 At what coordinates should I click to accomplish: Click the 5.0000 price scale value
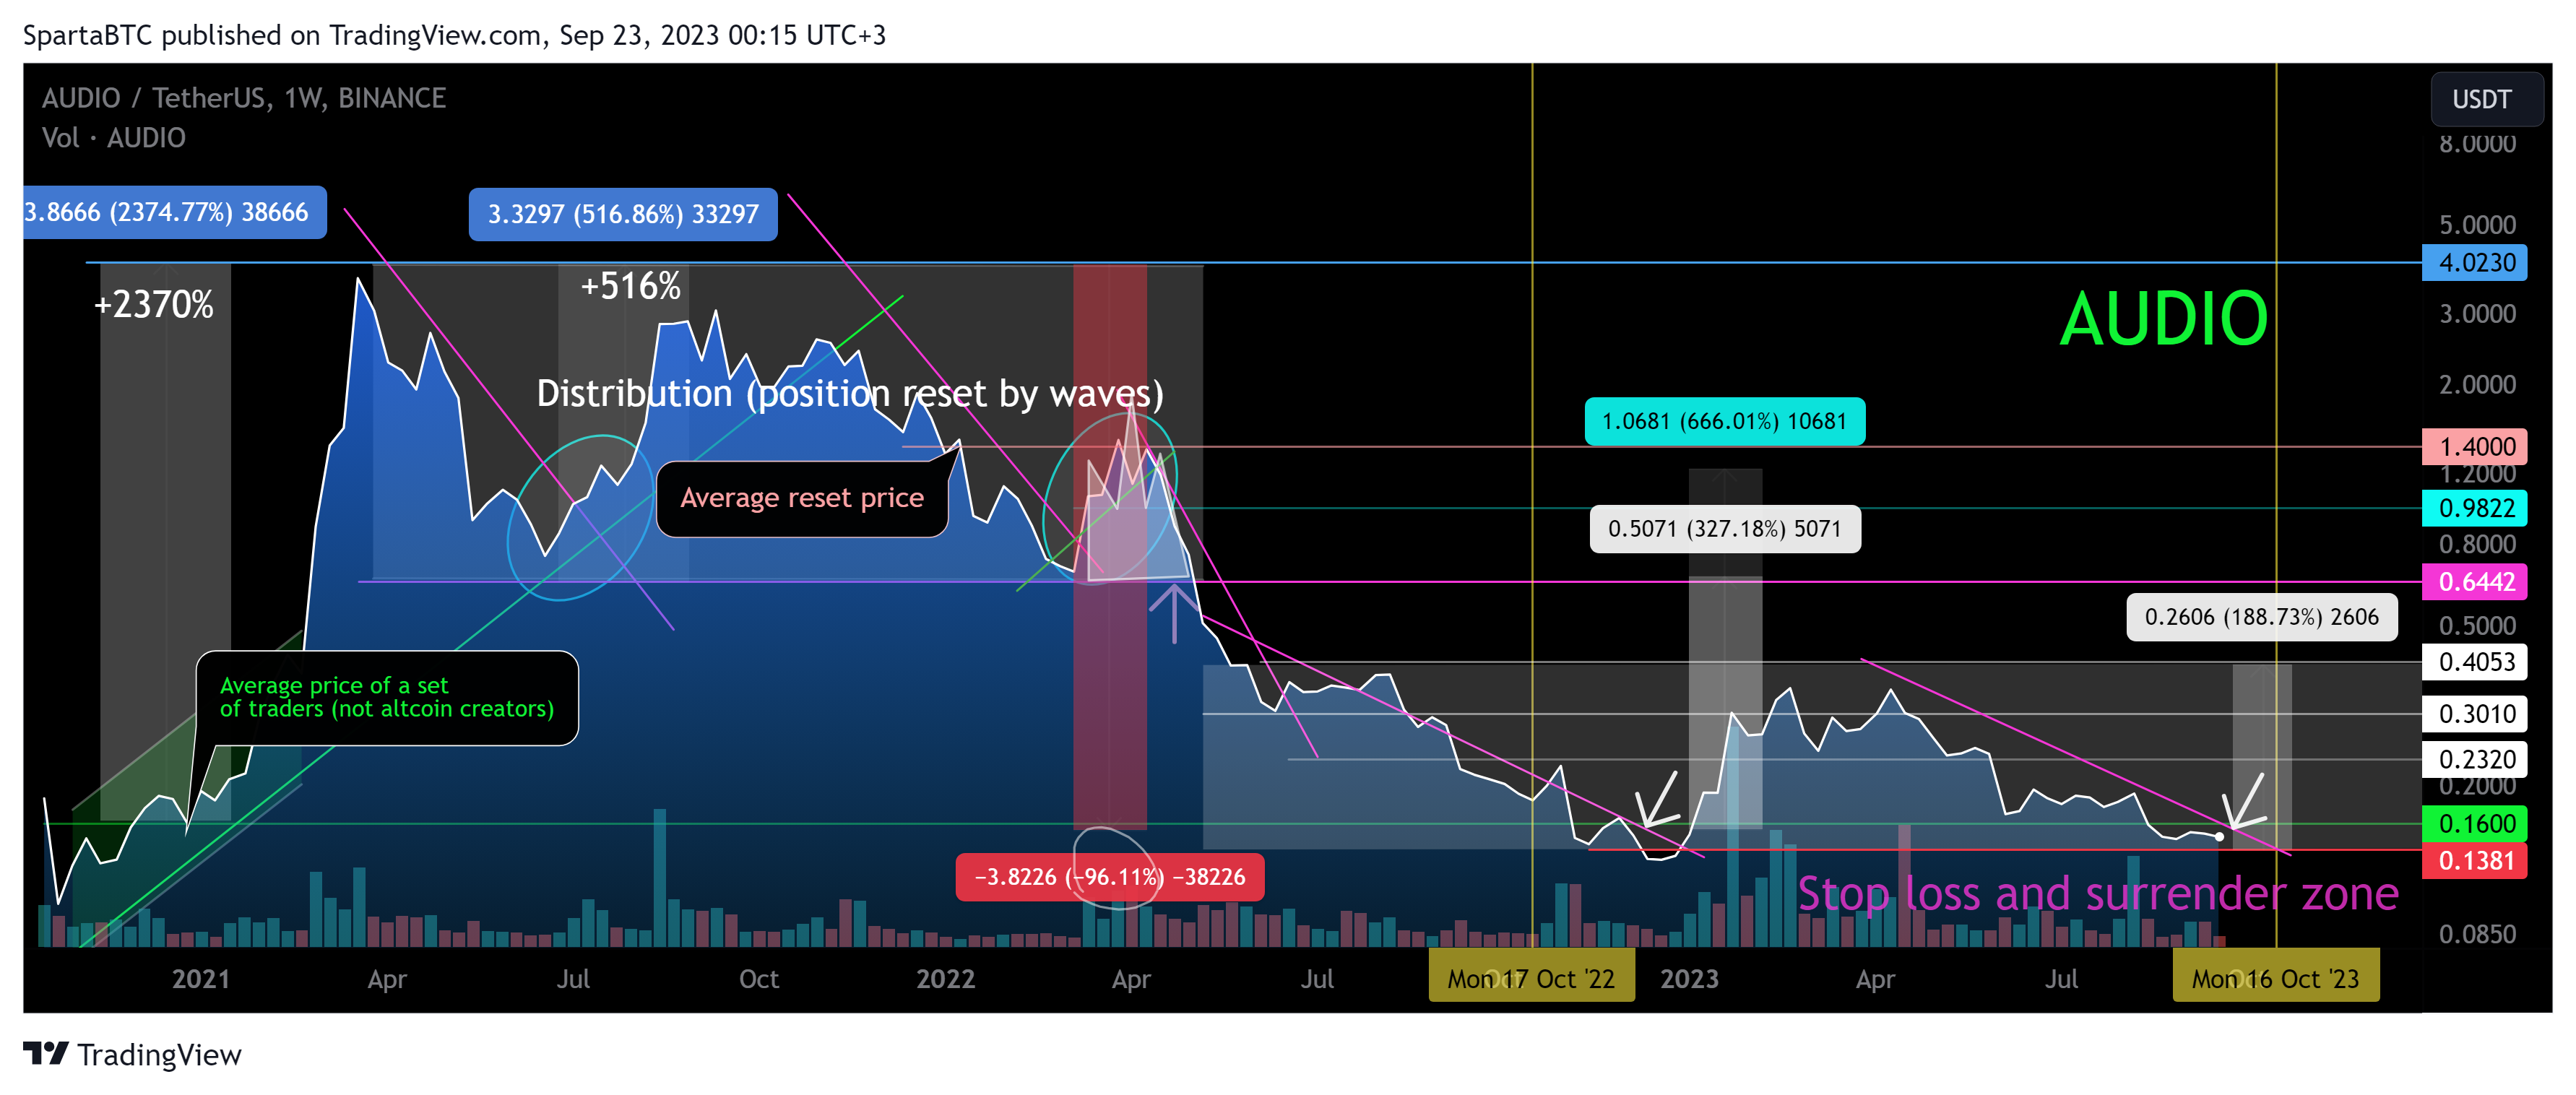(x=2476, y=224)
